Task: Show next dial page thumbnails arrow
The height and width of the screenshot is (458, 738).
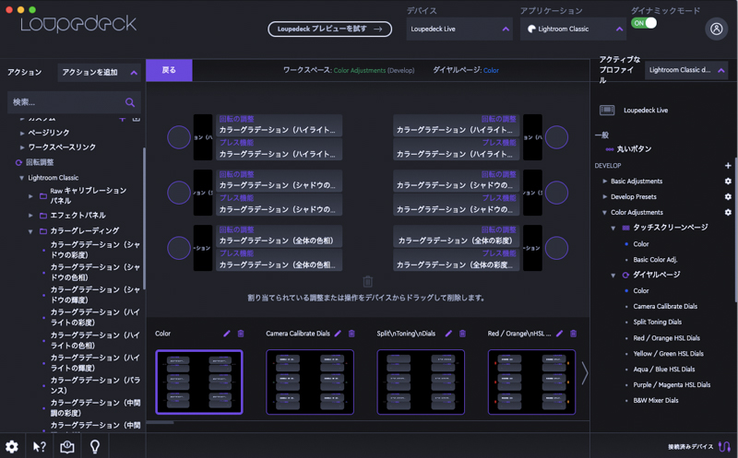Action: pyautogui.click(x=584, y=374)
